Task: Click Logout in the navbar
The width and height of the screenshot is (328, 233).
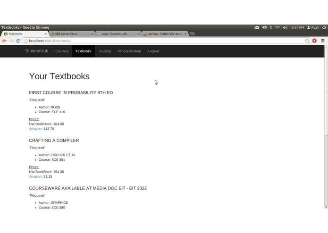Action: (153, 51)
